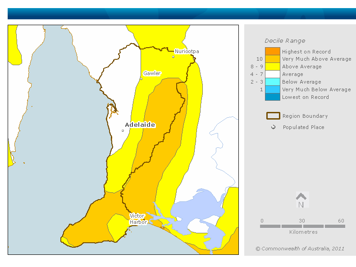The width and height of the screenshot is (356, 267).
Task: Click the Above Average legend text
Action: (x=302, y=67)
